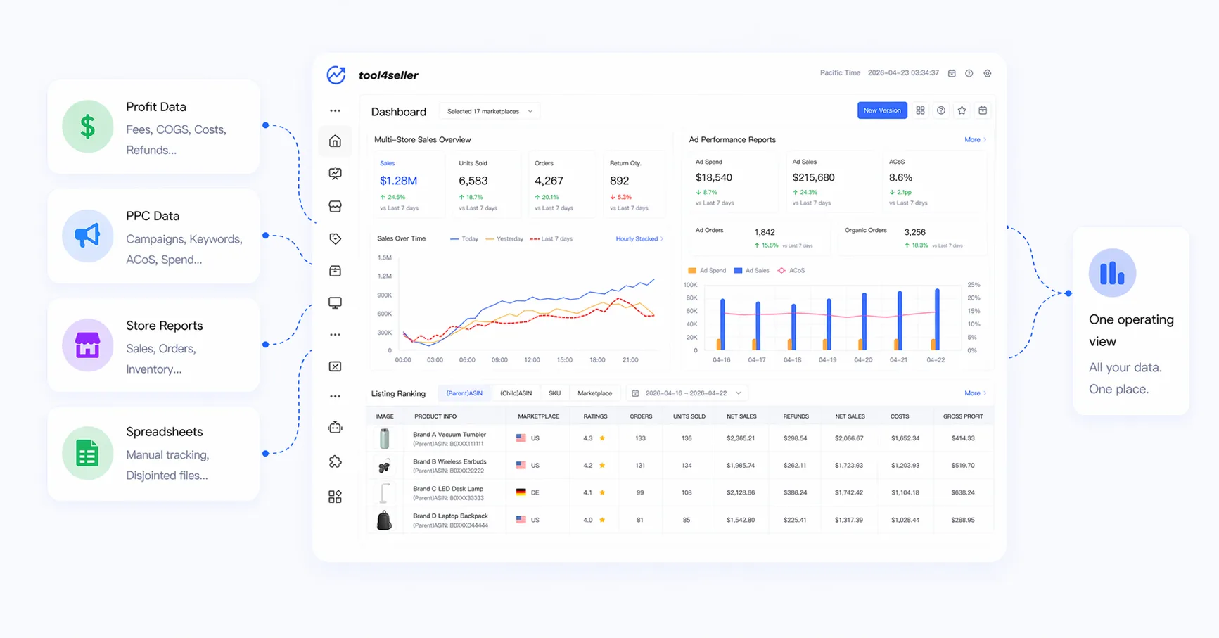This screenshot has width=1219, height=638.
Task: Switch to the (Child)ASIN tab
Action: point(516,393)
